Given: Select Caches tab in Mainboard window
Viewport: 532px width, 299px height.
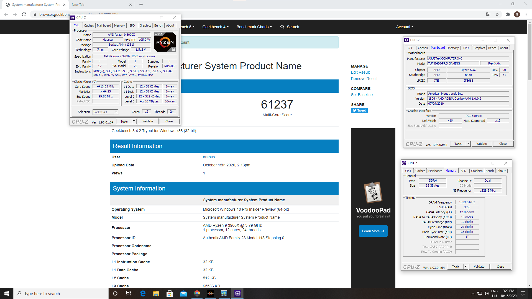Looking at the screenshot, I should tap(423, 48).
